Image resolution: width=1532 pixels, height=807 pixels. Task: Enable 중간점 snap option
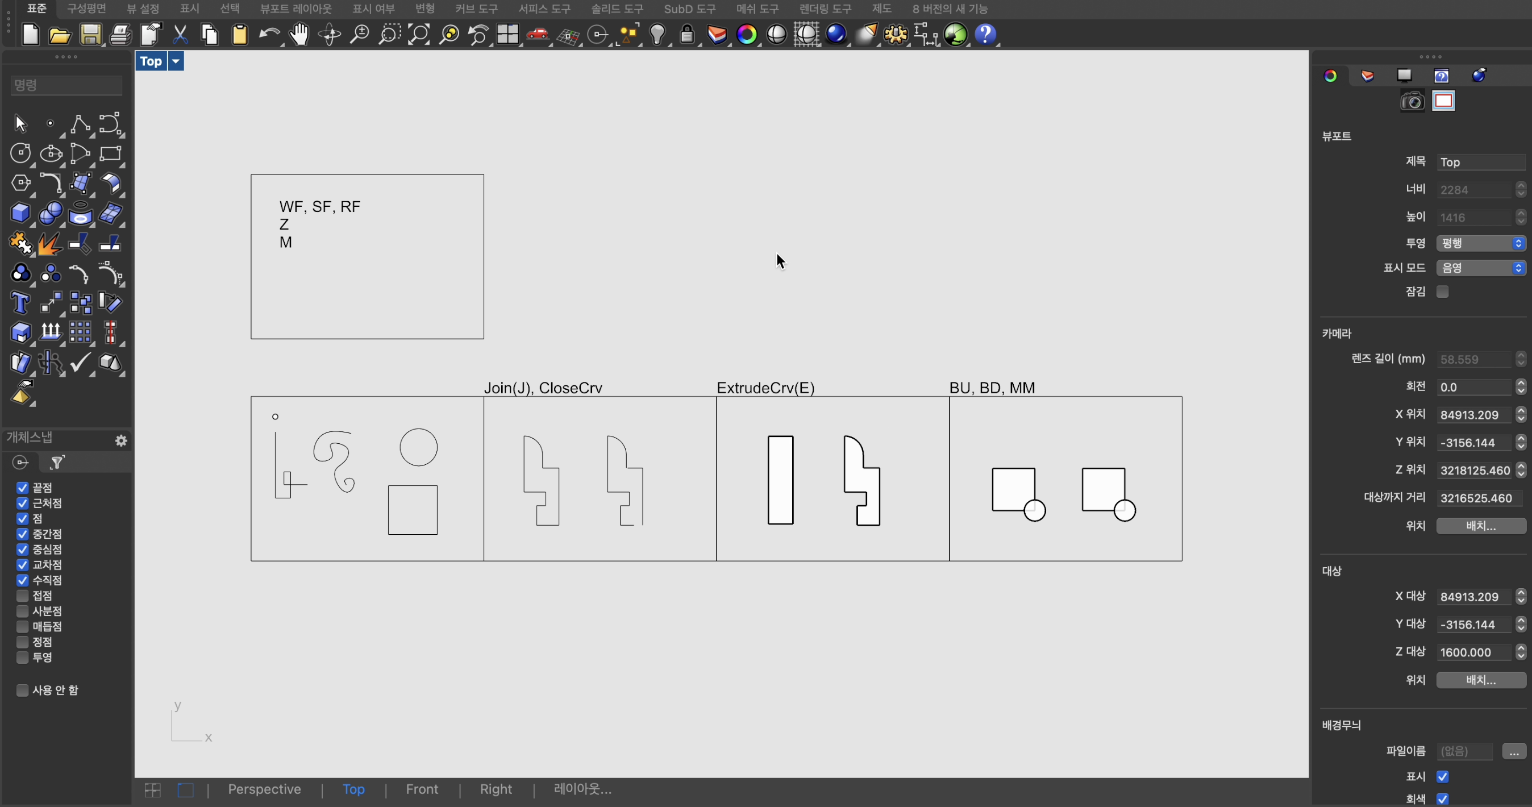[x=22, y=534]
